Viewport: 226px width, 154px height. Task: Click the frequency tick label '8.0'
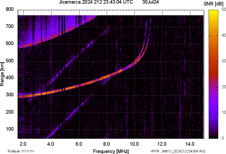107,144
